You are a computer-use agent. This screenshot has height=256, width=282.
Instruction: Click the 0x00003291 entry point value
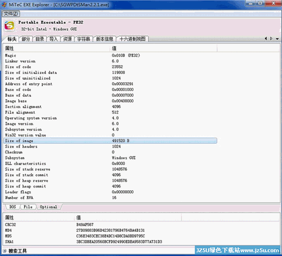[122, 84]
